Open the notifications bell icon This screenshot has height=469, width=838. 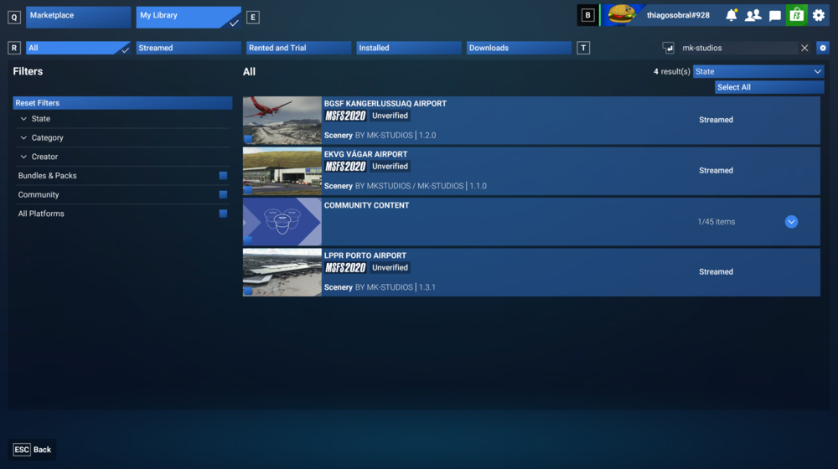click(732, 15)
